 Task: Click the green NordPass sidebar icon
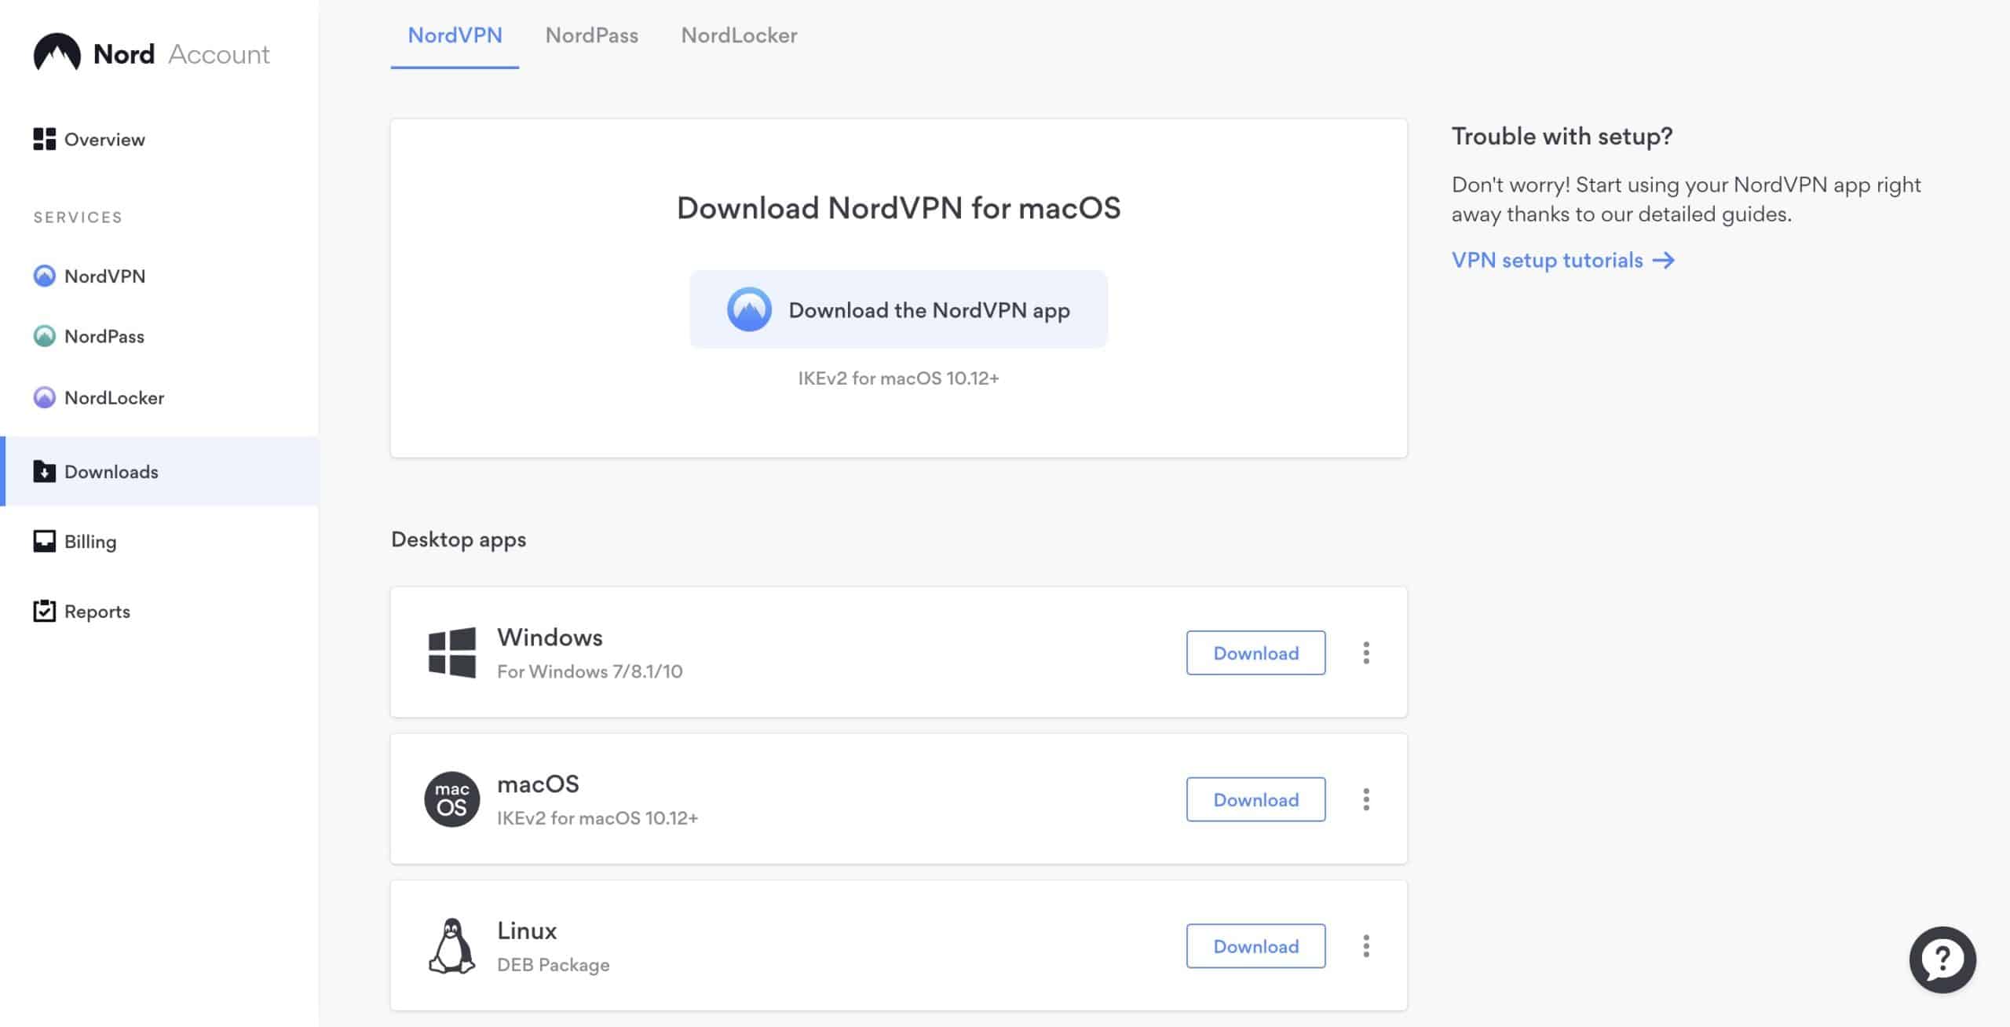(x=44, y=336)
